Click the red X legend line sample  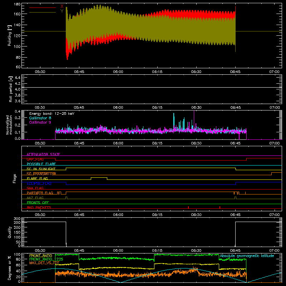coord(43,8)
